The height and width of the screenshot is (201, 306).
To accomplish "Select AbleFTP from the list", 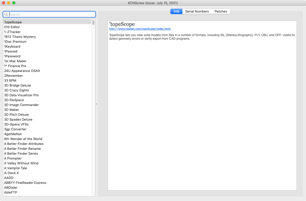I will (11, 192).
